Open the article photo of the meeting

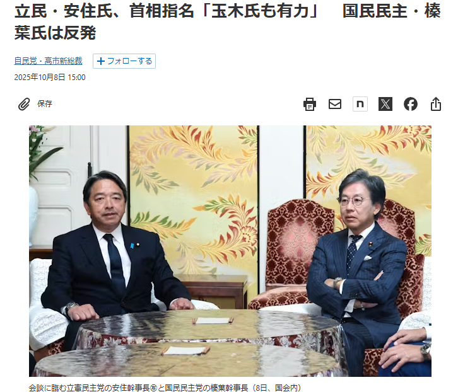click(x=230, y=251)
